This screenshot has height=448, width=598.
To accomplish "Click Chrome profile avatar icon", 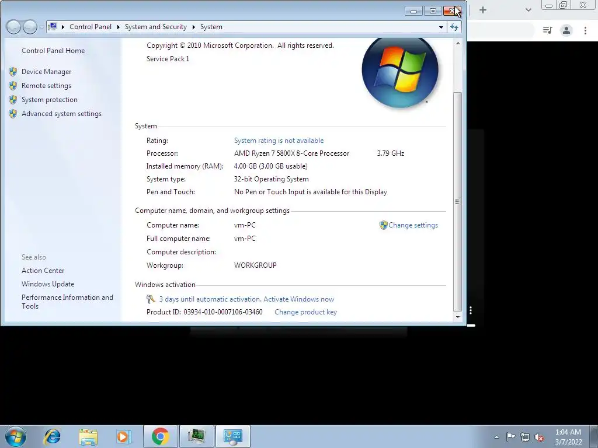I will (566, 30).
